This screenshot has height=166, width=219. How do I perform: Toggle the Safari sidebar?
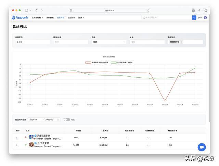click(26, 10)
